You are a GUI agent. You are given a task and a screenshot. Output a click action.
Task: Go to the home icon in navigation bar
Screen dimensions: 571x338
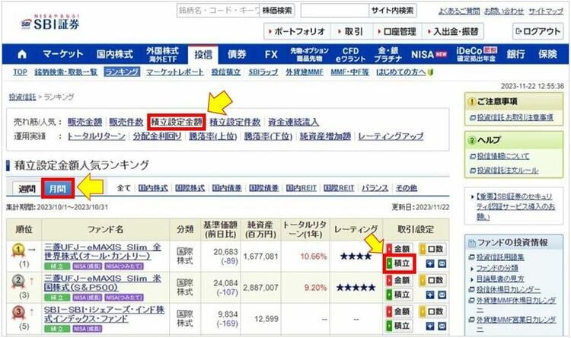(22, 54)
